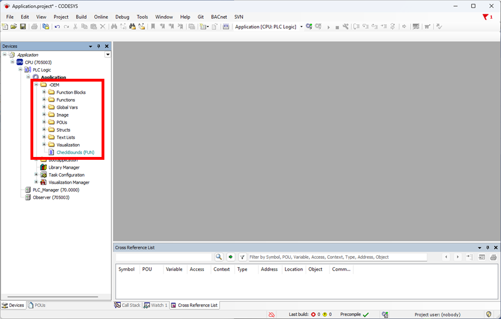Switch to the Watch 1 tab
Screen dimensions: 501x319
coord(155,305)
